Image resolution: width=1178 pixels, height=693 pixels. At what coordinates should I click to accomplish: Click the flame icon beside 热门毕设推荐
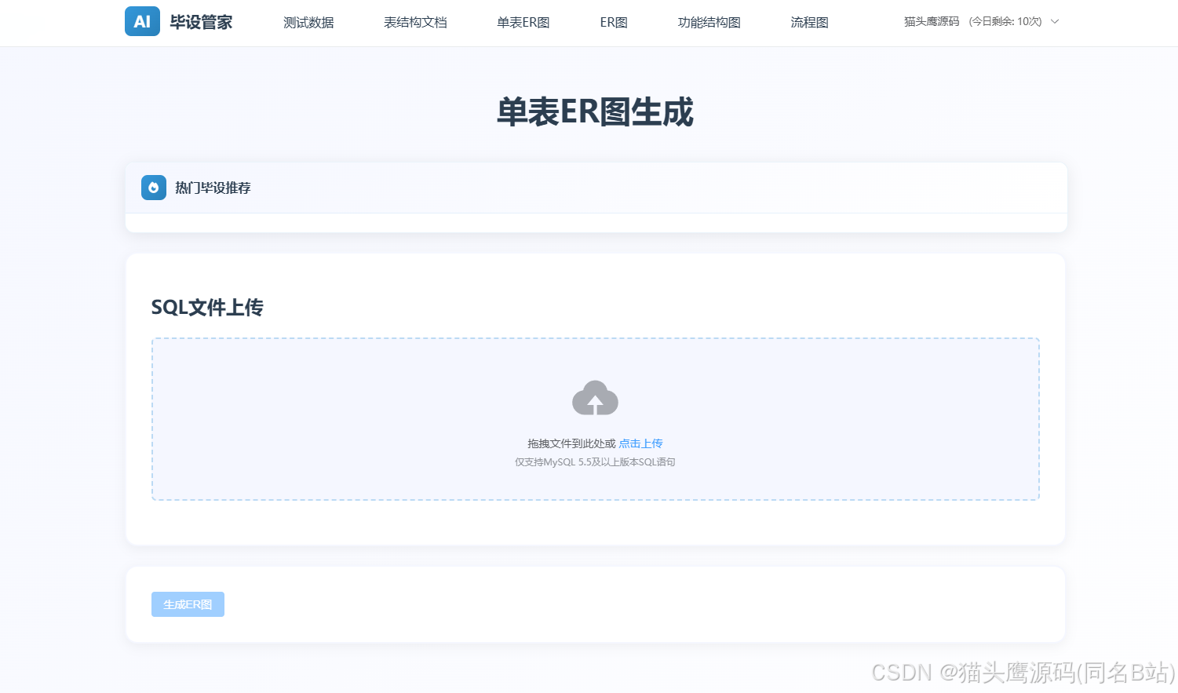click(x=154, y=188)
